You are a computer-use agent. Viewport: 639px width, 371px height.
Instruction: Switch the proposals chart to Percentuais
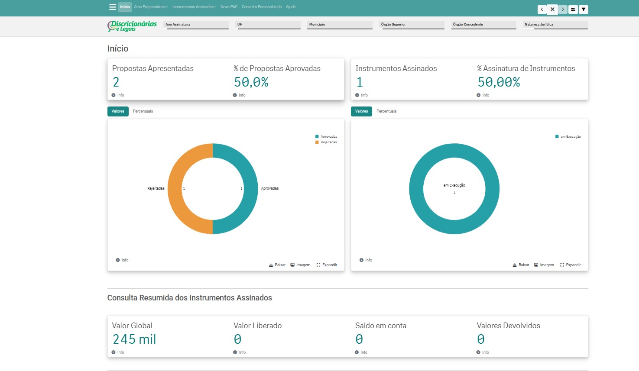(x=143, y=111)
